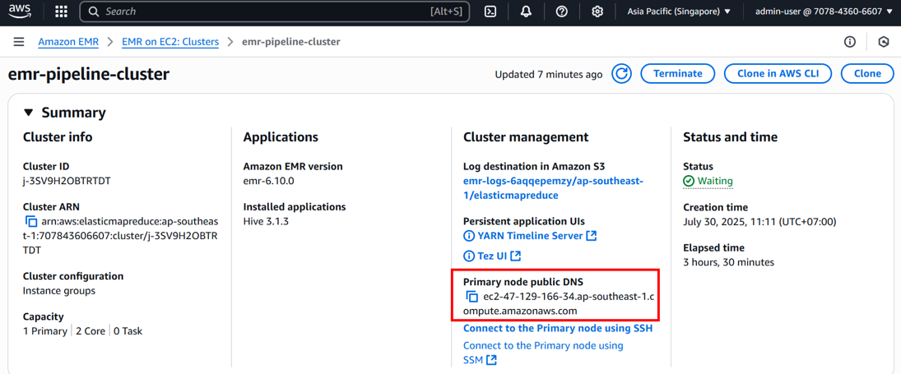The height and width of the screenshot is (374, 901).
Task: Toggle the side navigation hamburger menu
Action: tap(19, 42)
